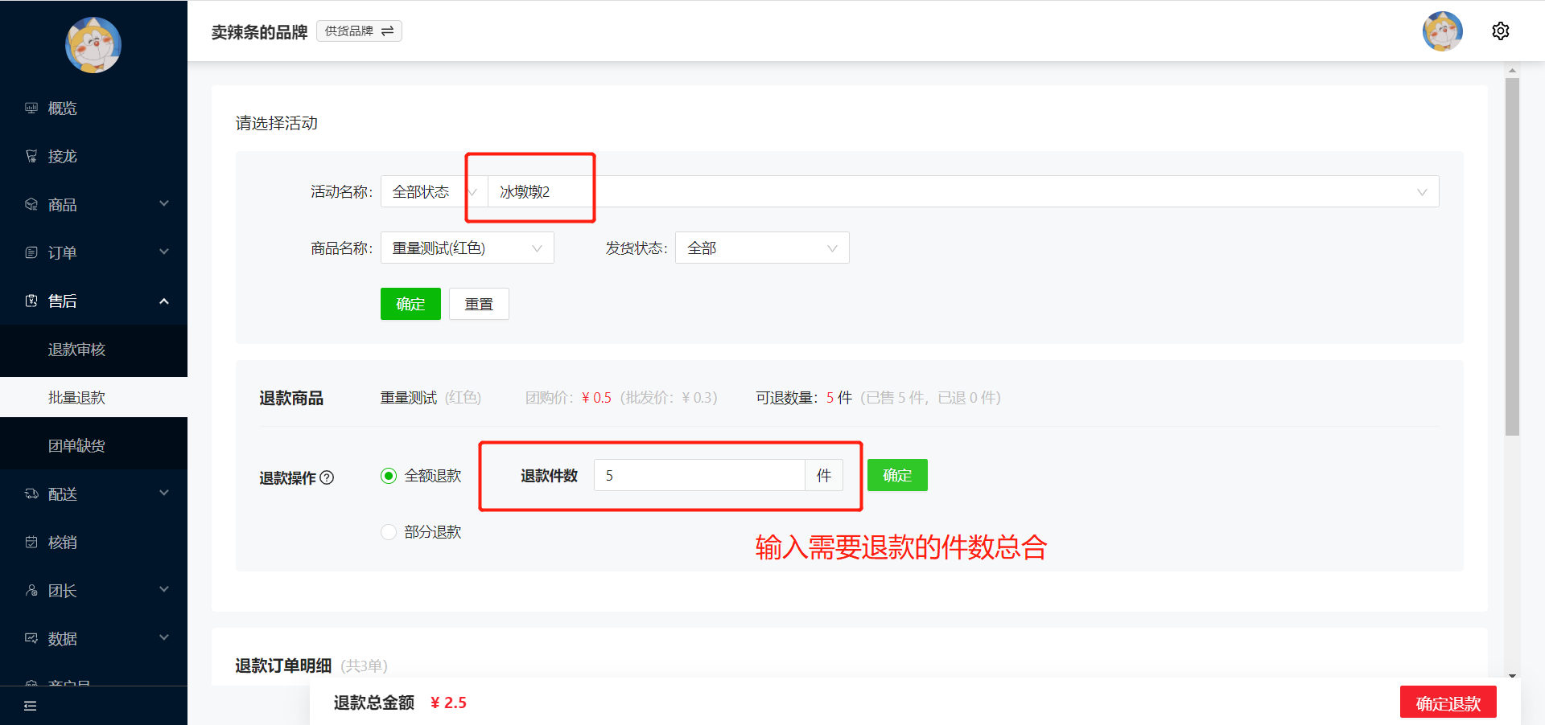Click the 订单 list icon

pyautogui.click(x=31, y=252)
